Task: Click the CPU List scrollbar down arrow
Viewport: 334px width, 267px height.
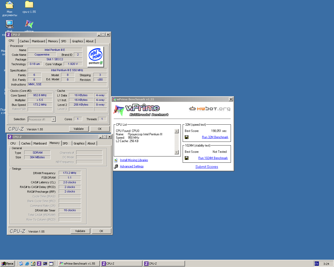Action: click(x=177, y=152)
